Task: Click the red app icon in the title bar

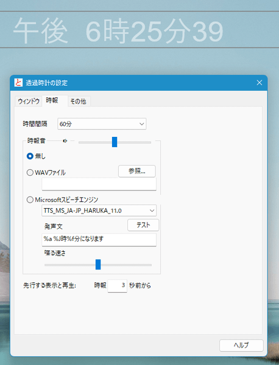Action: pos(18,83)
